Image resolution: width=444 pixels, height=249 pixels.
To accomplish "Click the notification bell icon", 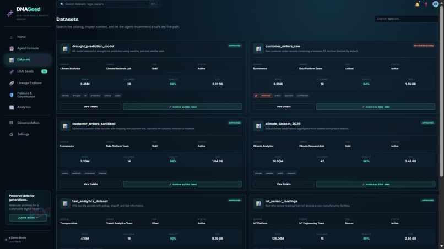I will [417, 4].
